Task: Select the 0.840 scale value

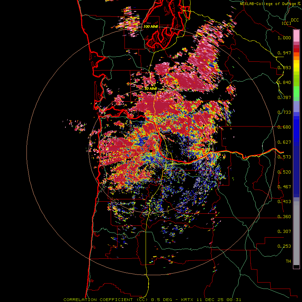Action: pyautogui.click(x=284, y=83)
